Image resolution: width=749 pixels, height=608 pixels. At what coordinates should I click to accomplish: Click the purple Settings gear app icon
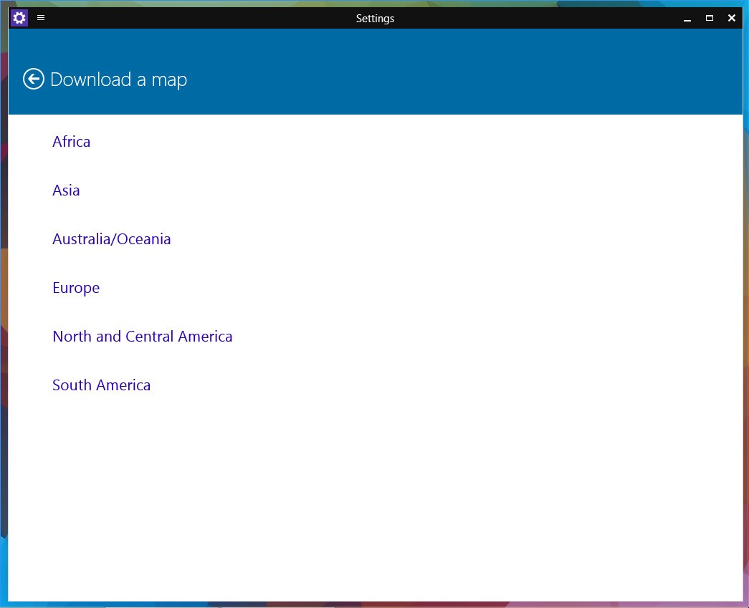[19, 18]
